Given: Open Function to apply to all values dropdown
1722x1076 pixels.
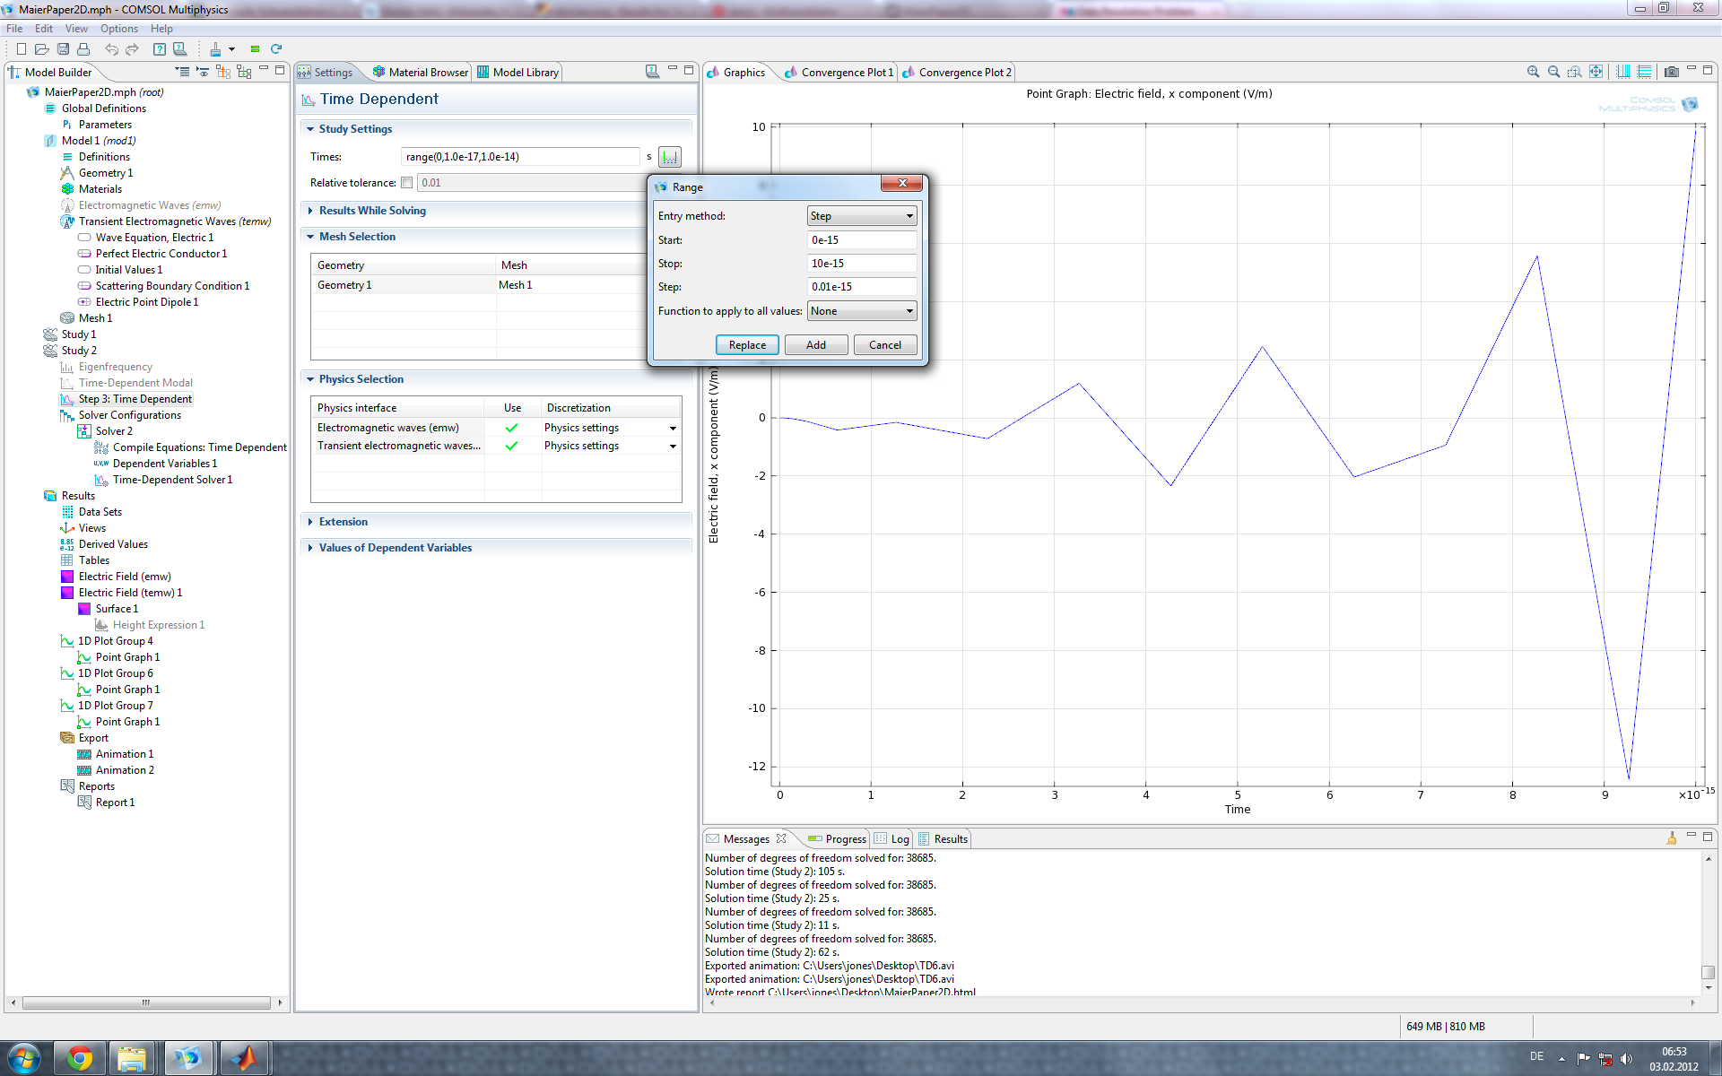Looking at the screenshot, I should pyautogui.click(x=861, y=311).
